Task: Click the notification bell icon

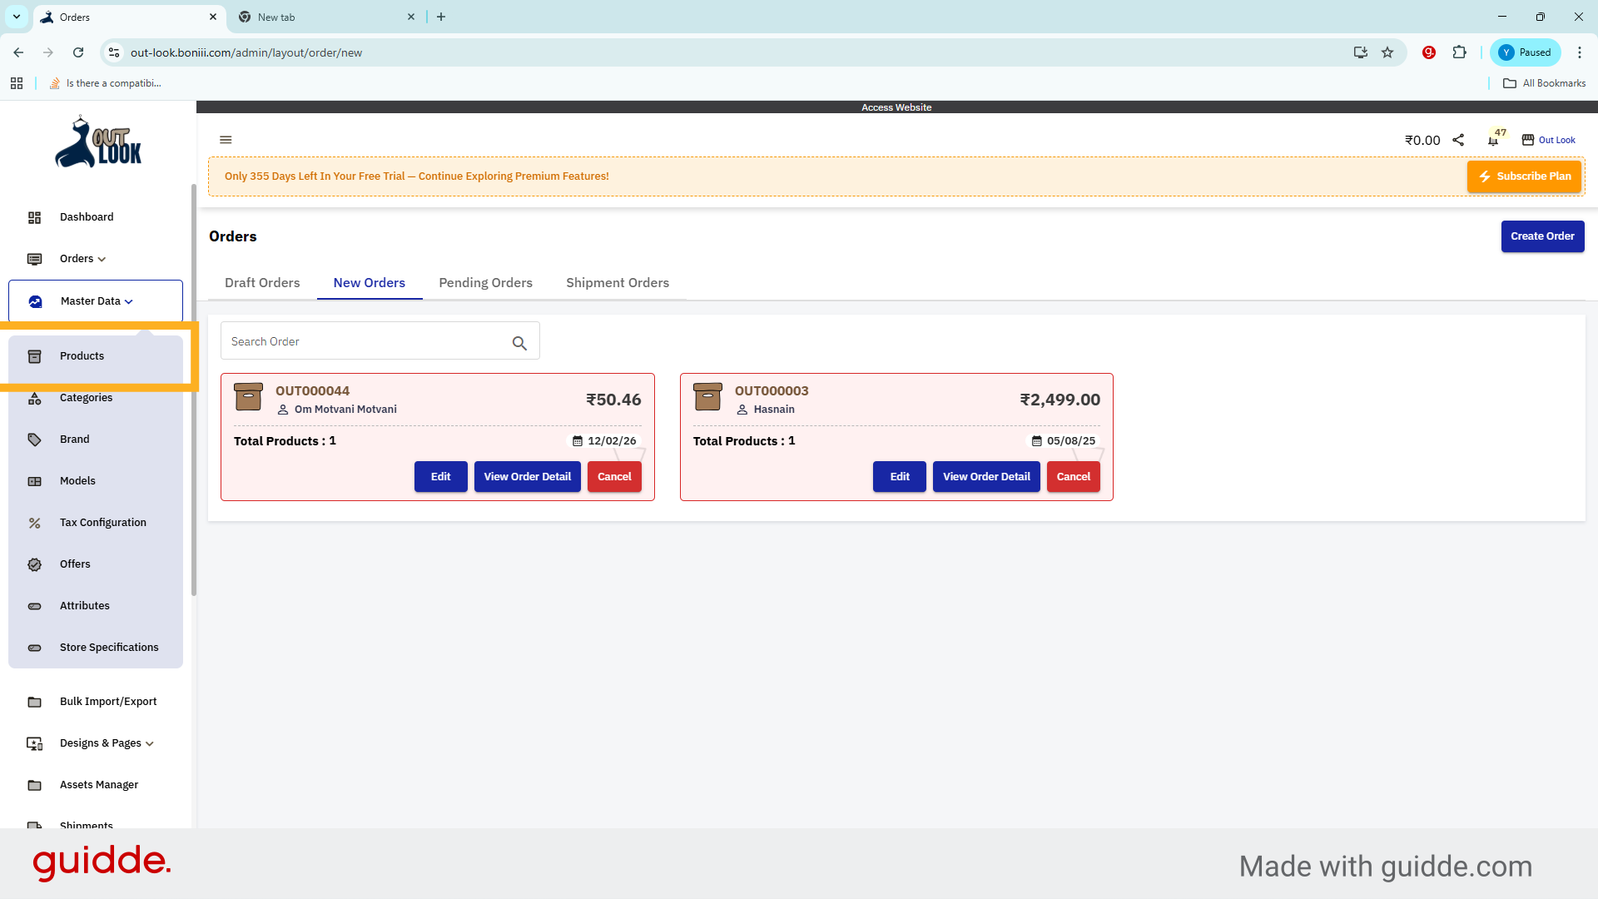Action: (1492, 141)
